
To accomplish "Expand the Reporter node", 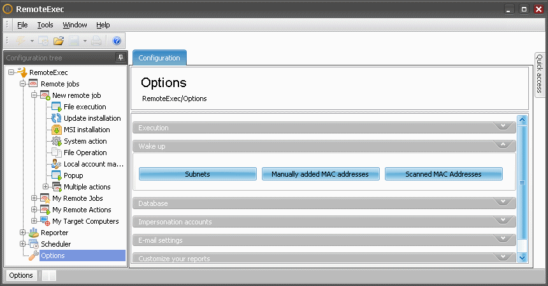I will coord(23,233).
